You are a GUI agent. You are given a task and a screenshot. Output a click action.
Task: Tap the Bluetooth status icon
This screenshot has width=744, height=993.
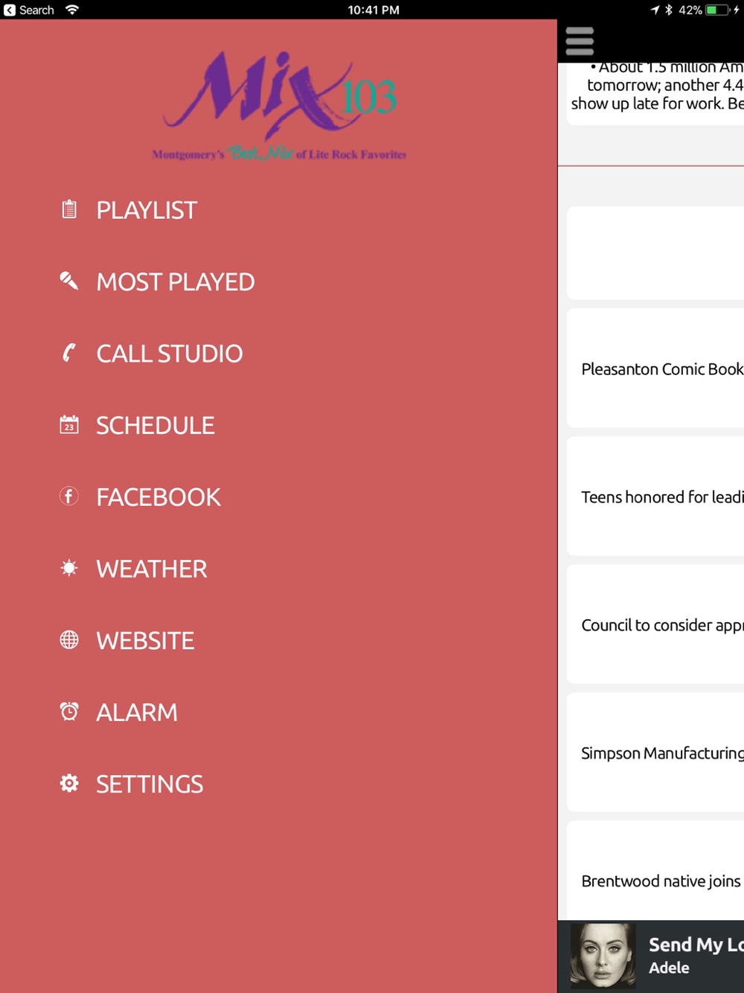(669, 10)
